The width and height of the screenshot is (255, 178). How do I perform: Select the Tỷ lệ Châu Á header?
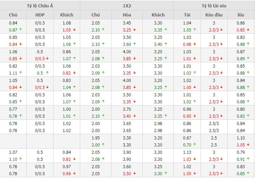(40, 5)
